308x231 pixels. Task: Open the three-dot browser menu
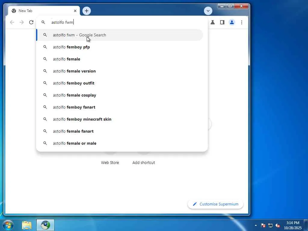(242, 22)
